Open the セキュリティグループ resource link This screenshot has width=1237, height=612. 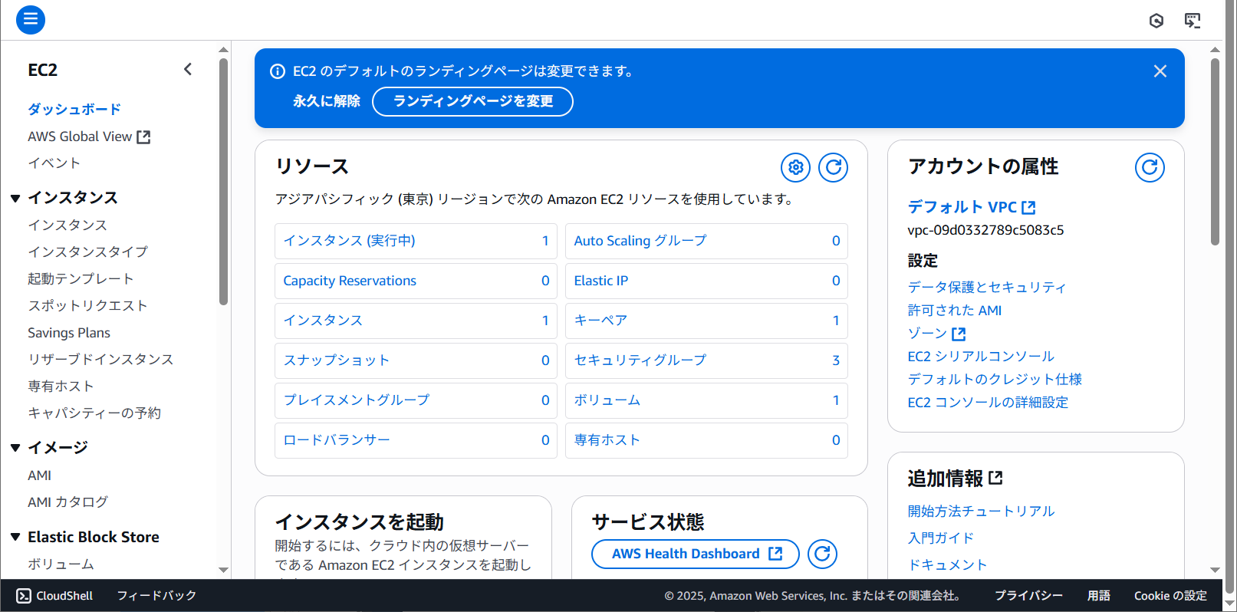point(640,360)
